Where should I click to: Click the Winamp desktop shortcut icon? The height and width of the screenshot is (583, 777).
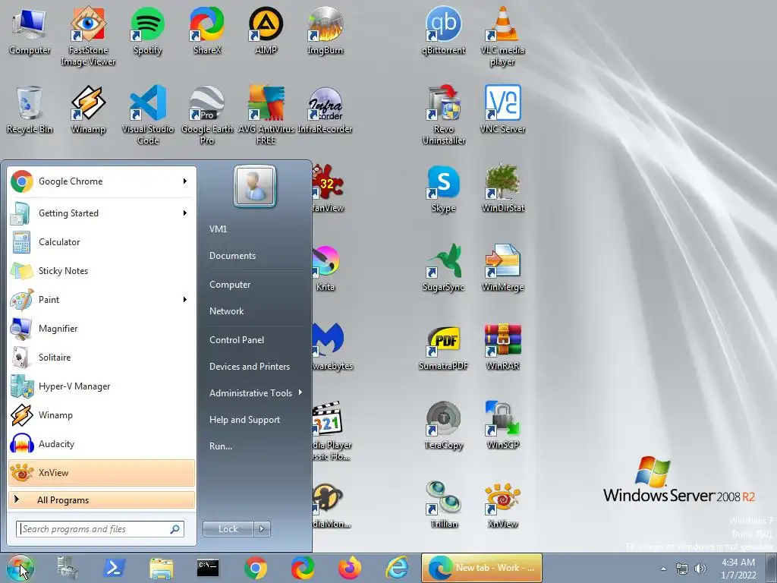coord(88,109)
